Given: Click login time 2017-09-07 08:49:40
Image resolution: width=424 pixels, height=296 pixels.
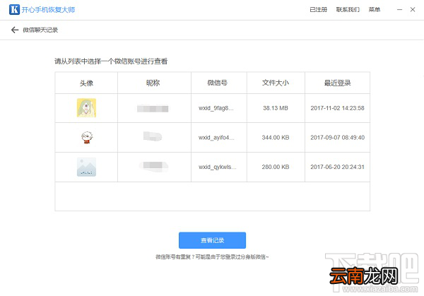Looking at the screenshot, I should (x=338, y=138).
